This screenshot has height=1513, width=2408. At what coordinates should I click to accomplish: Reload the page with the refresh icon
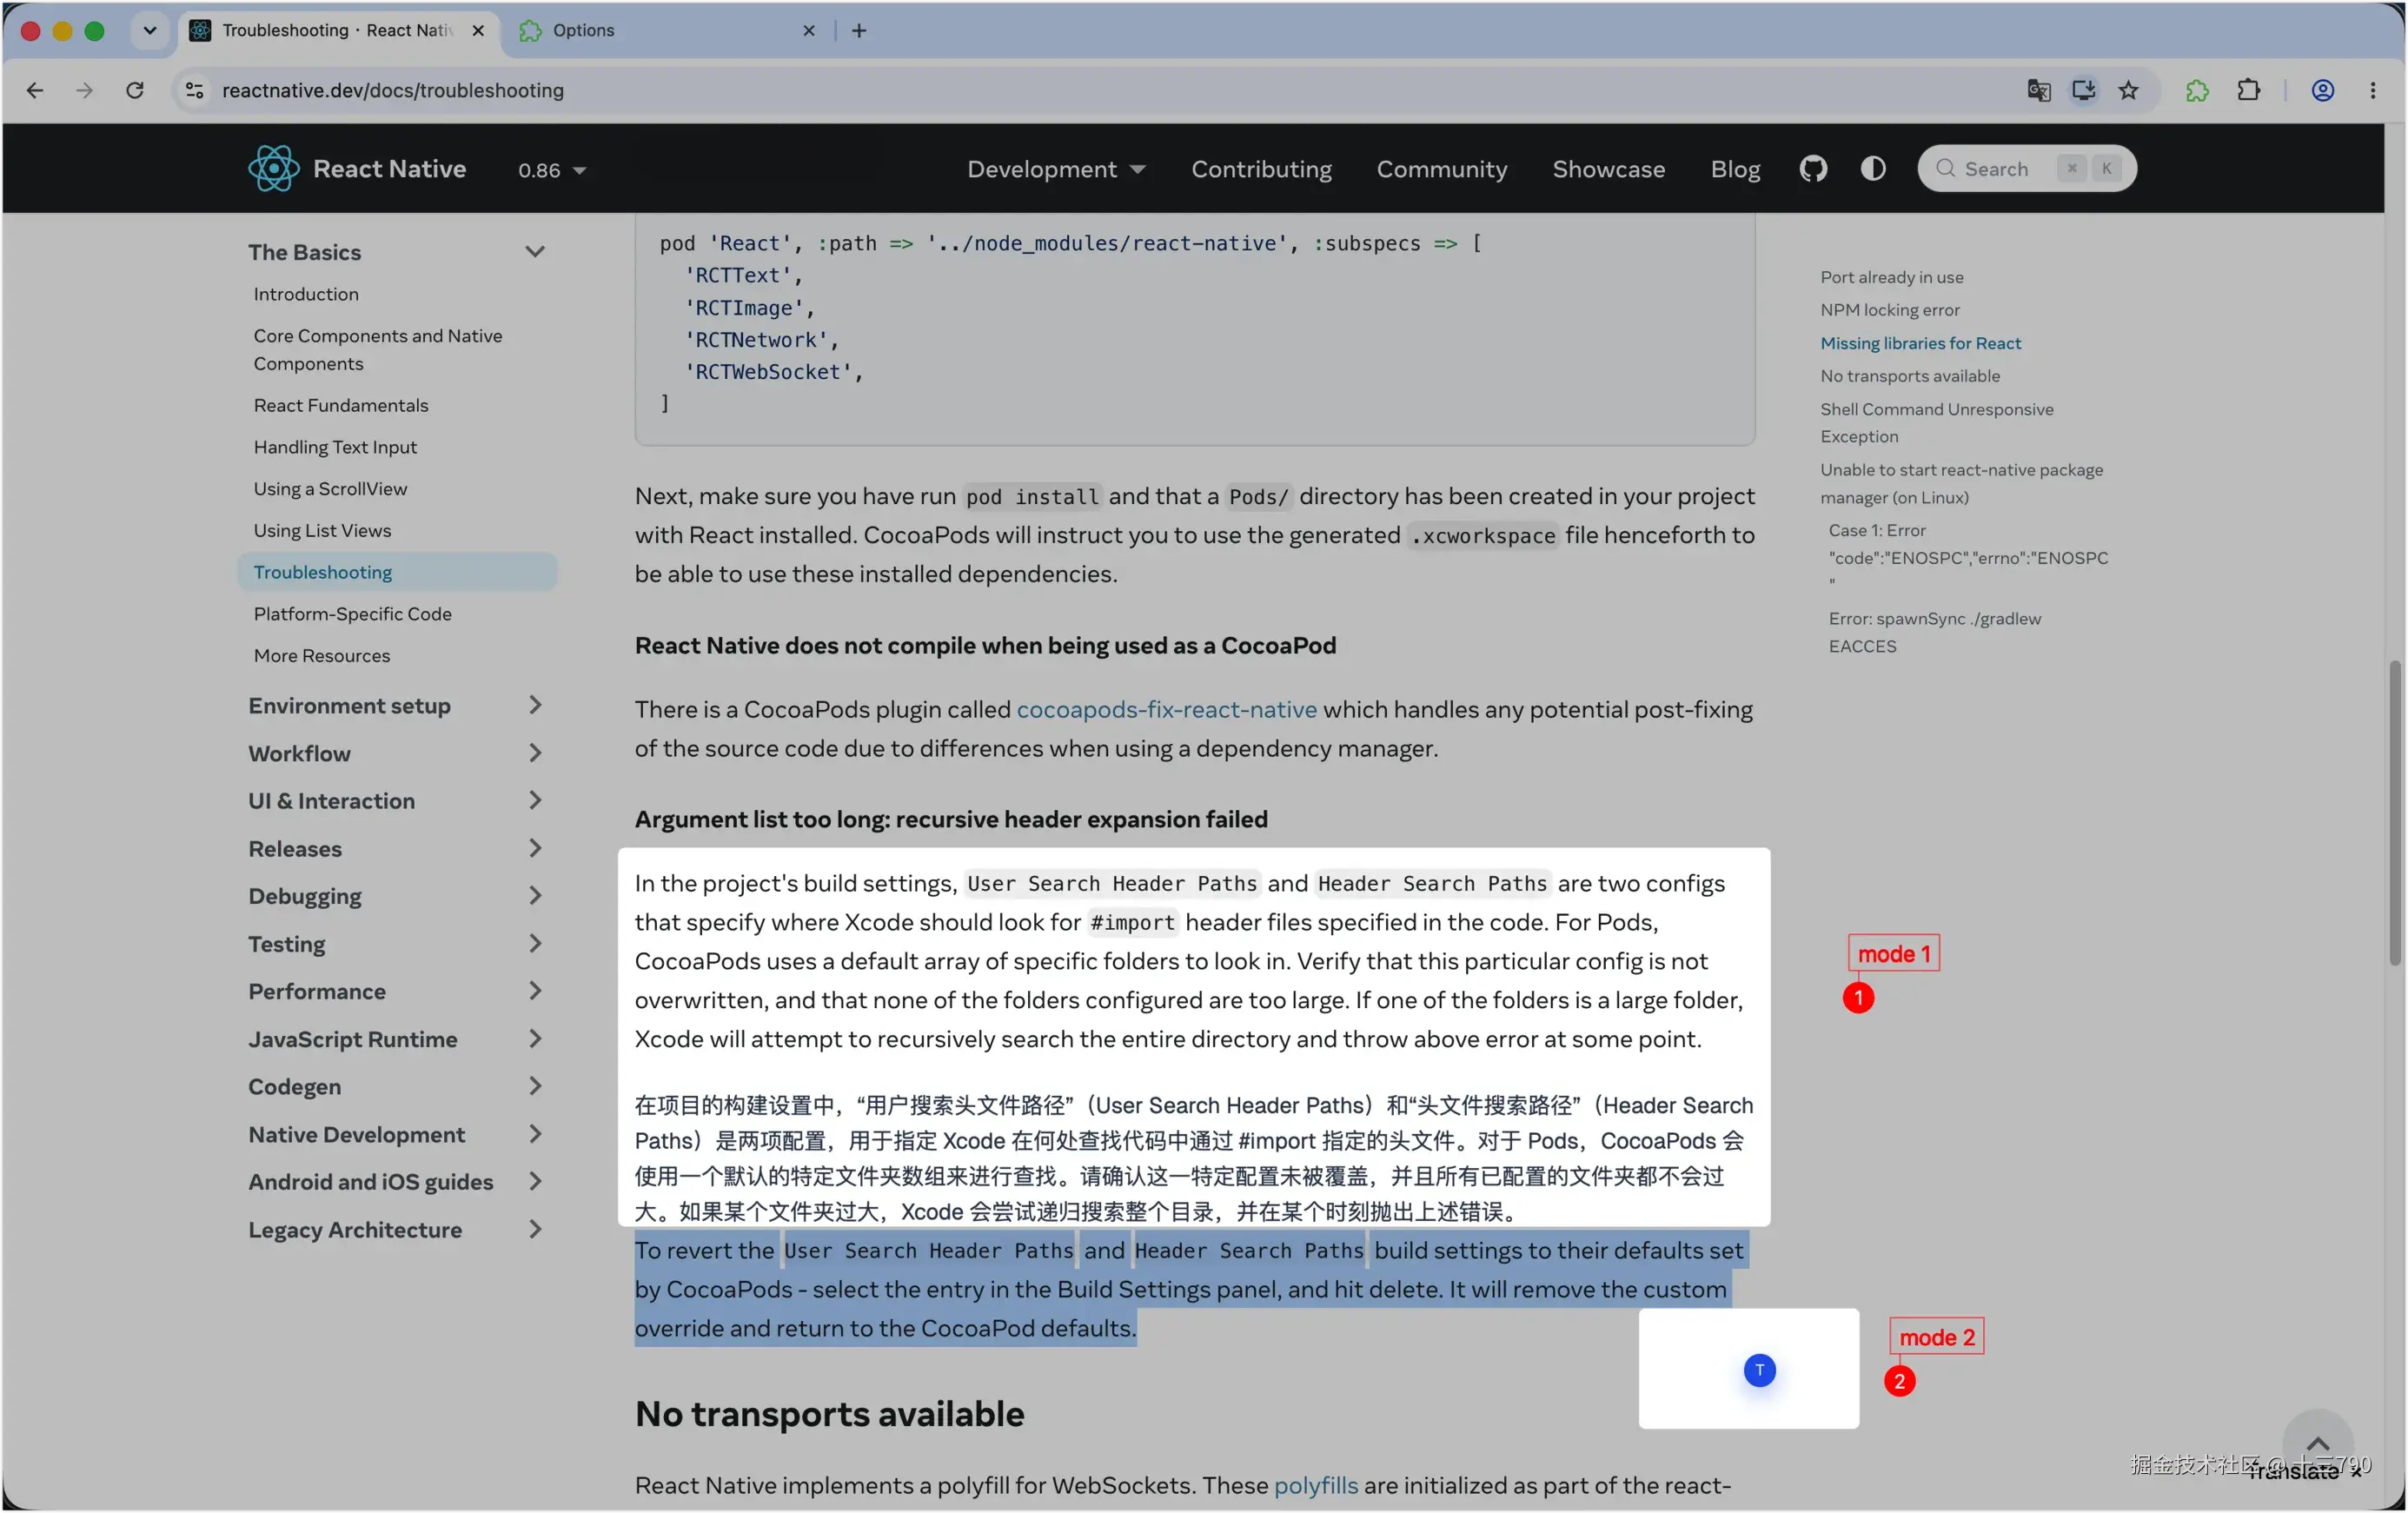(x=135, y=90)
